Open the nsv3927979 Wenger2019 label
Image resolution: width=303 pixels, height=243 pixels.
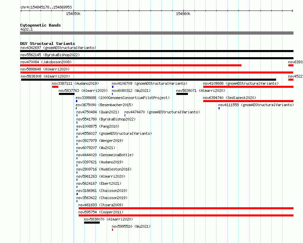click(100, 141)
